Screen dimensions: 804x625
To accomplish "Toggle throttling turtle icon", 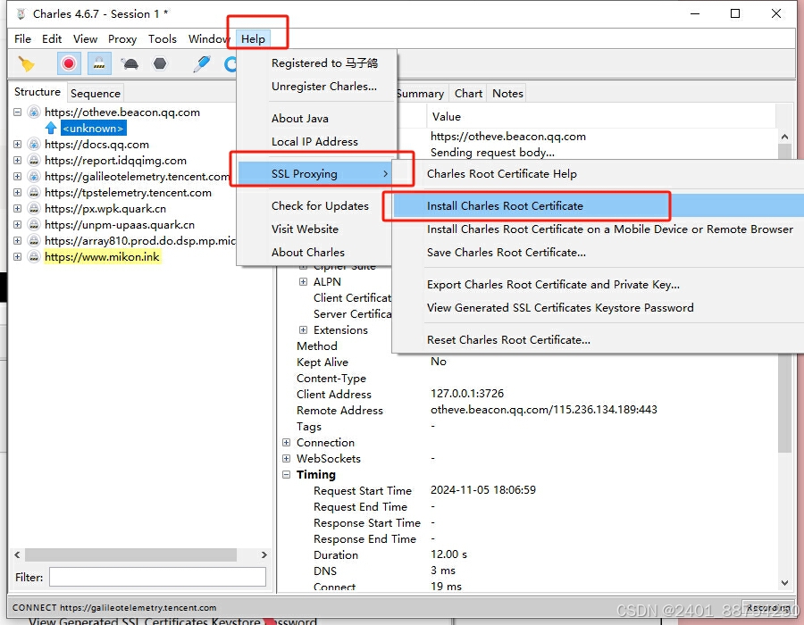I will coord(130,64).
